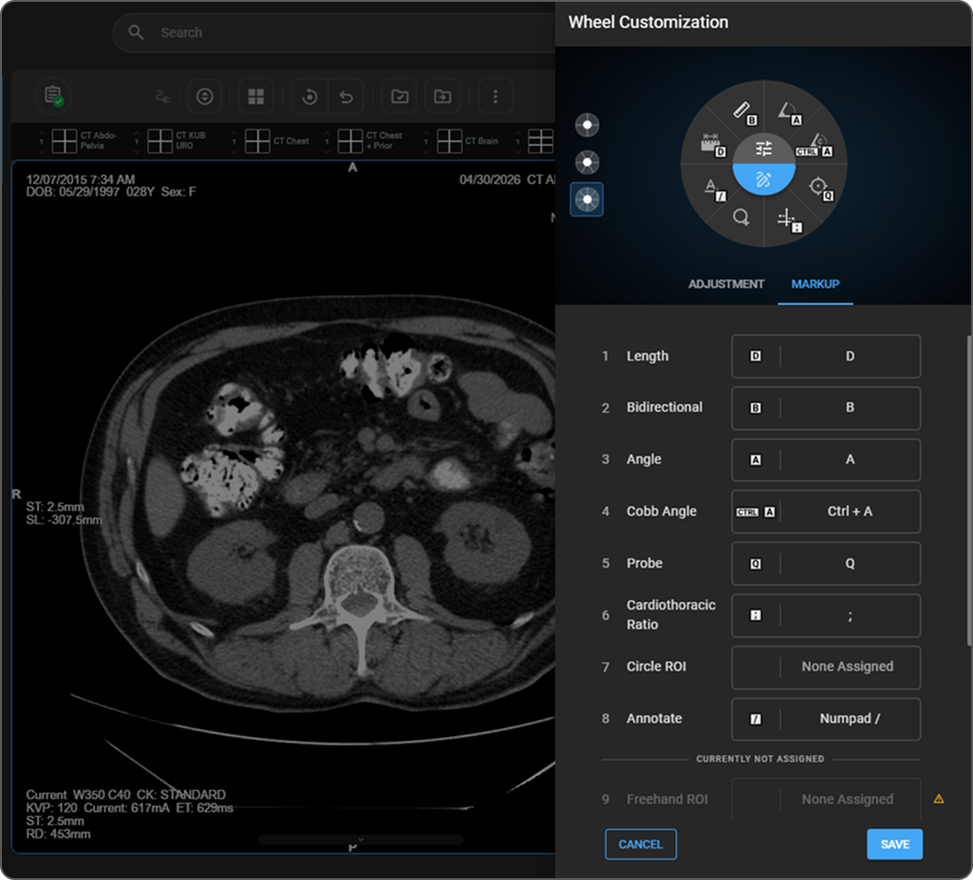This screenshot has height=880, width=973.
Task: Select the Bidirectional ruler wheel segment
Action: [742, 111]
